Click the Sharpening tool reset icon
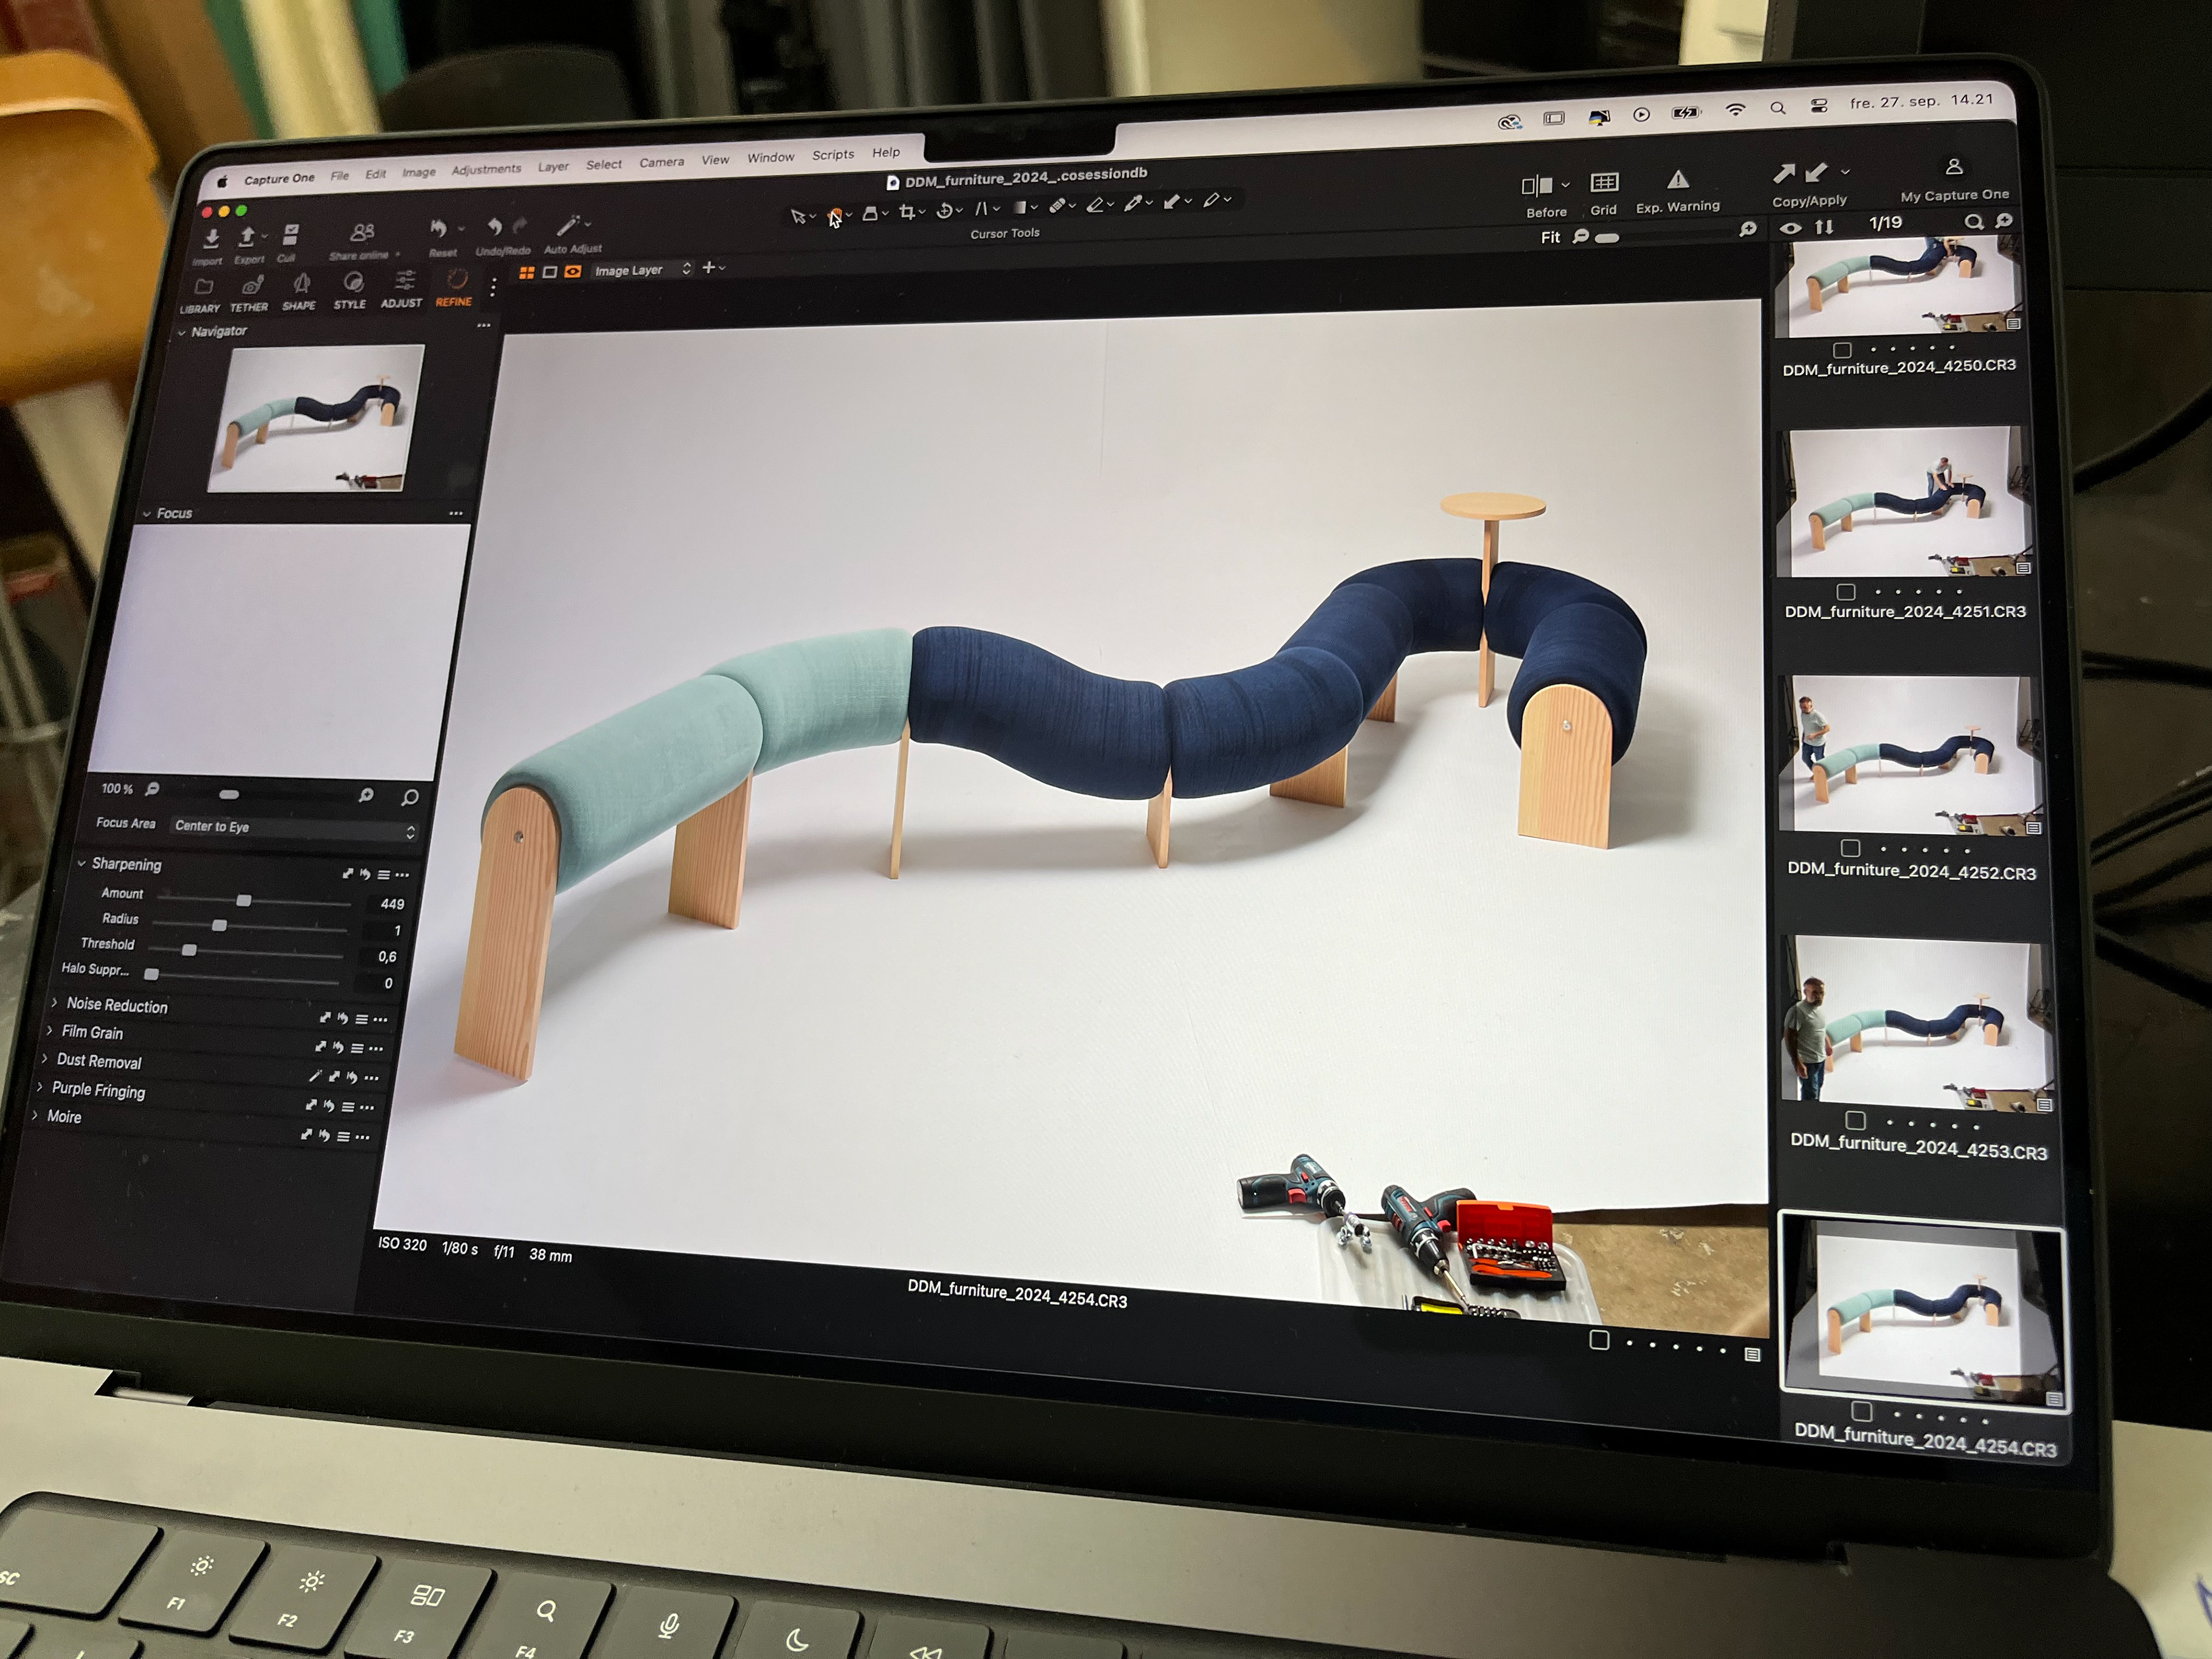This screenshot has width=2212, height=1659. tap(365, 874)
